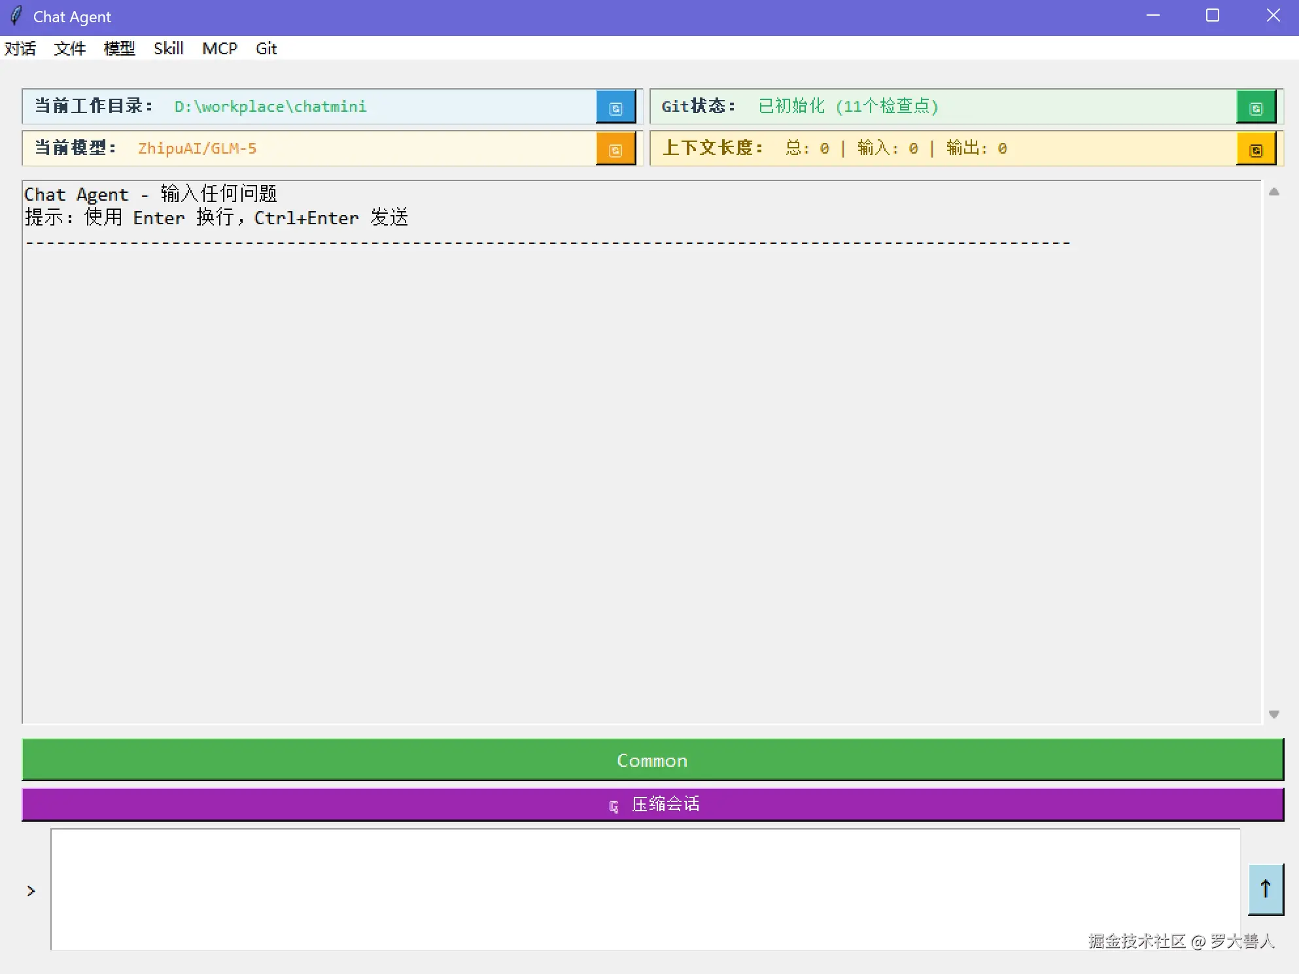1299x974 pixels.
Task: Maximize the Chat Agent window
Action: point(1213,16)
